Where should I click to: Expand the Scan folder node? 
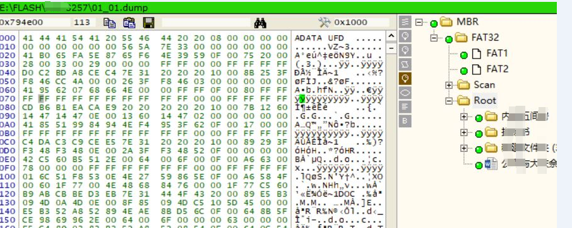pos(449,85)
